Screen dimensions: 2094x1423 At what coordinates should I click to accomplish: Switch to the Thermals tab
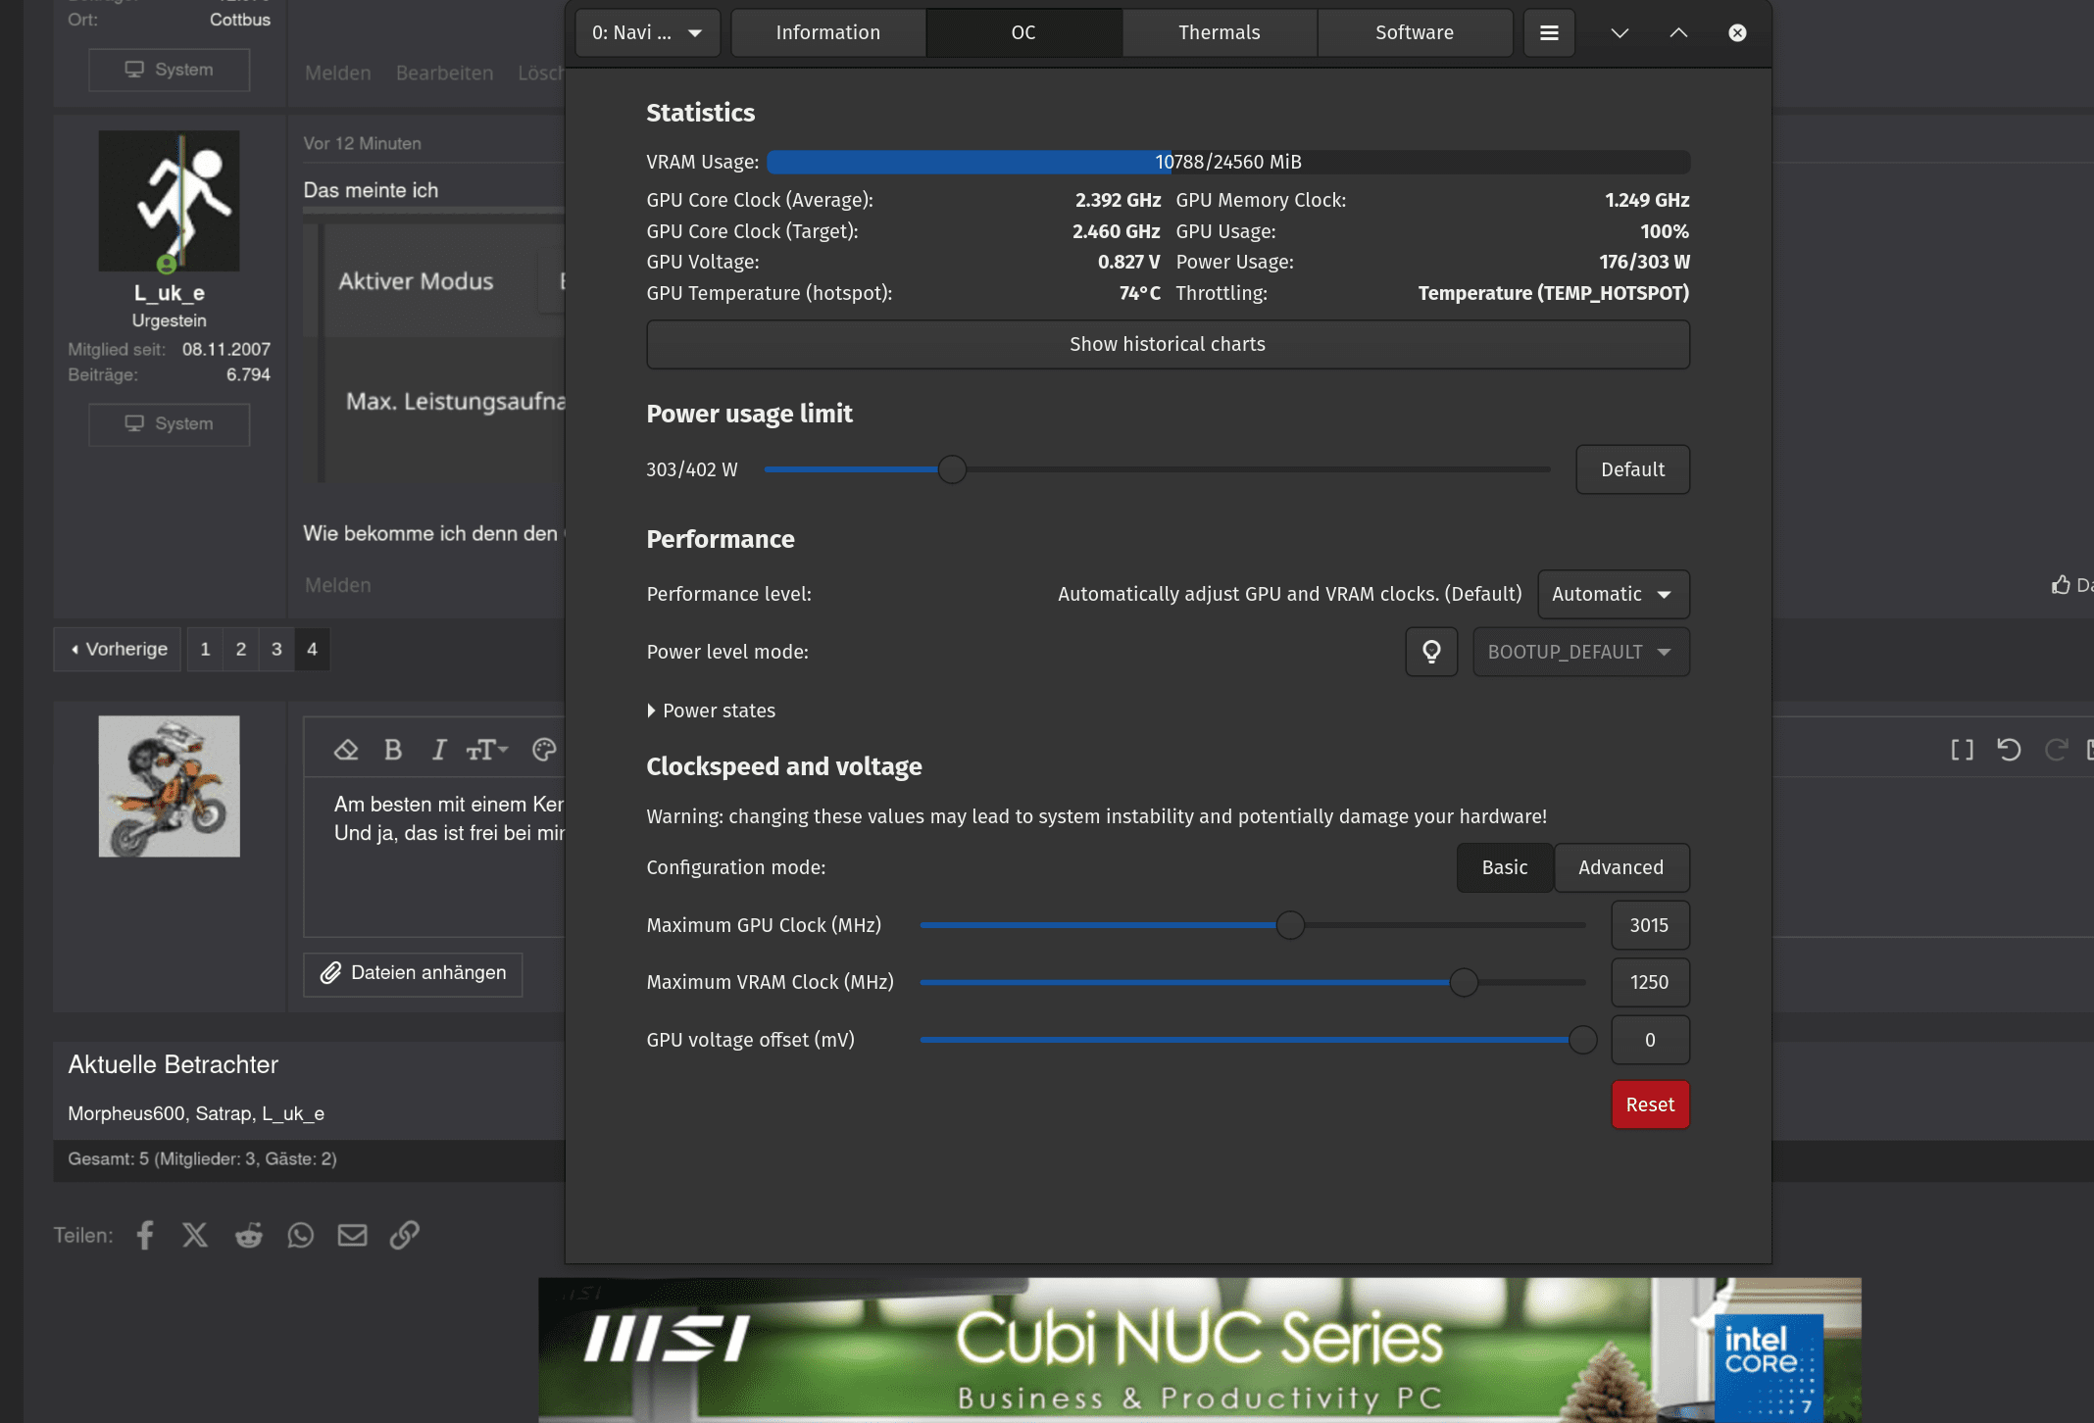click(x=1219, y=33)
